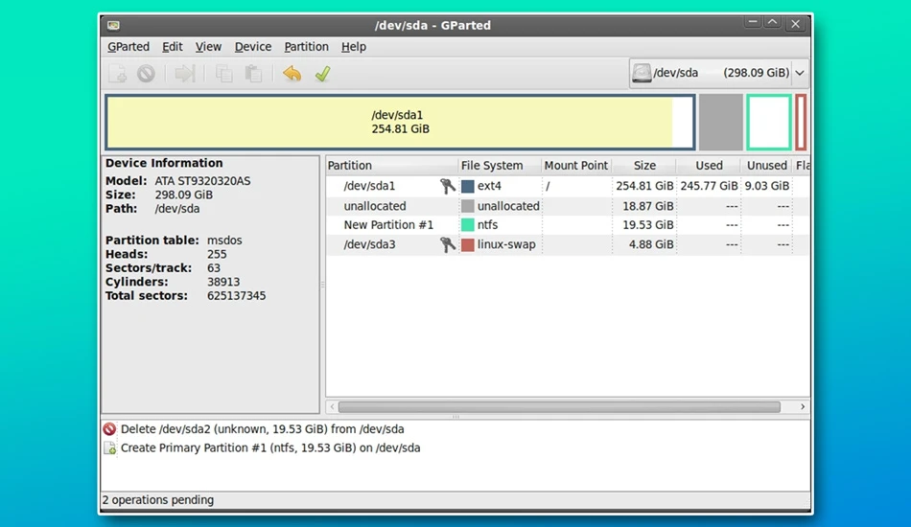Click the lock keys icon on /dev/sda3 row
Screen dimensions: 911x527
pyautogui.click(x=447, y=244)
